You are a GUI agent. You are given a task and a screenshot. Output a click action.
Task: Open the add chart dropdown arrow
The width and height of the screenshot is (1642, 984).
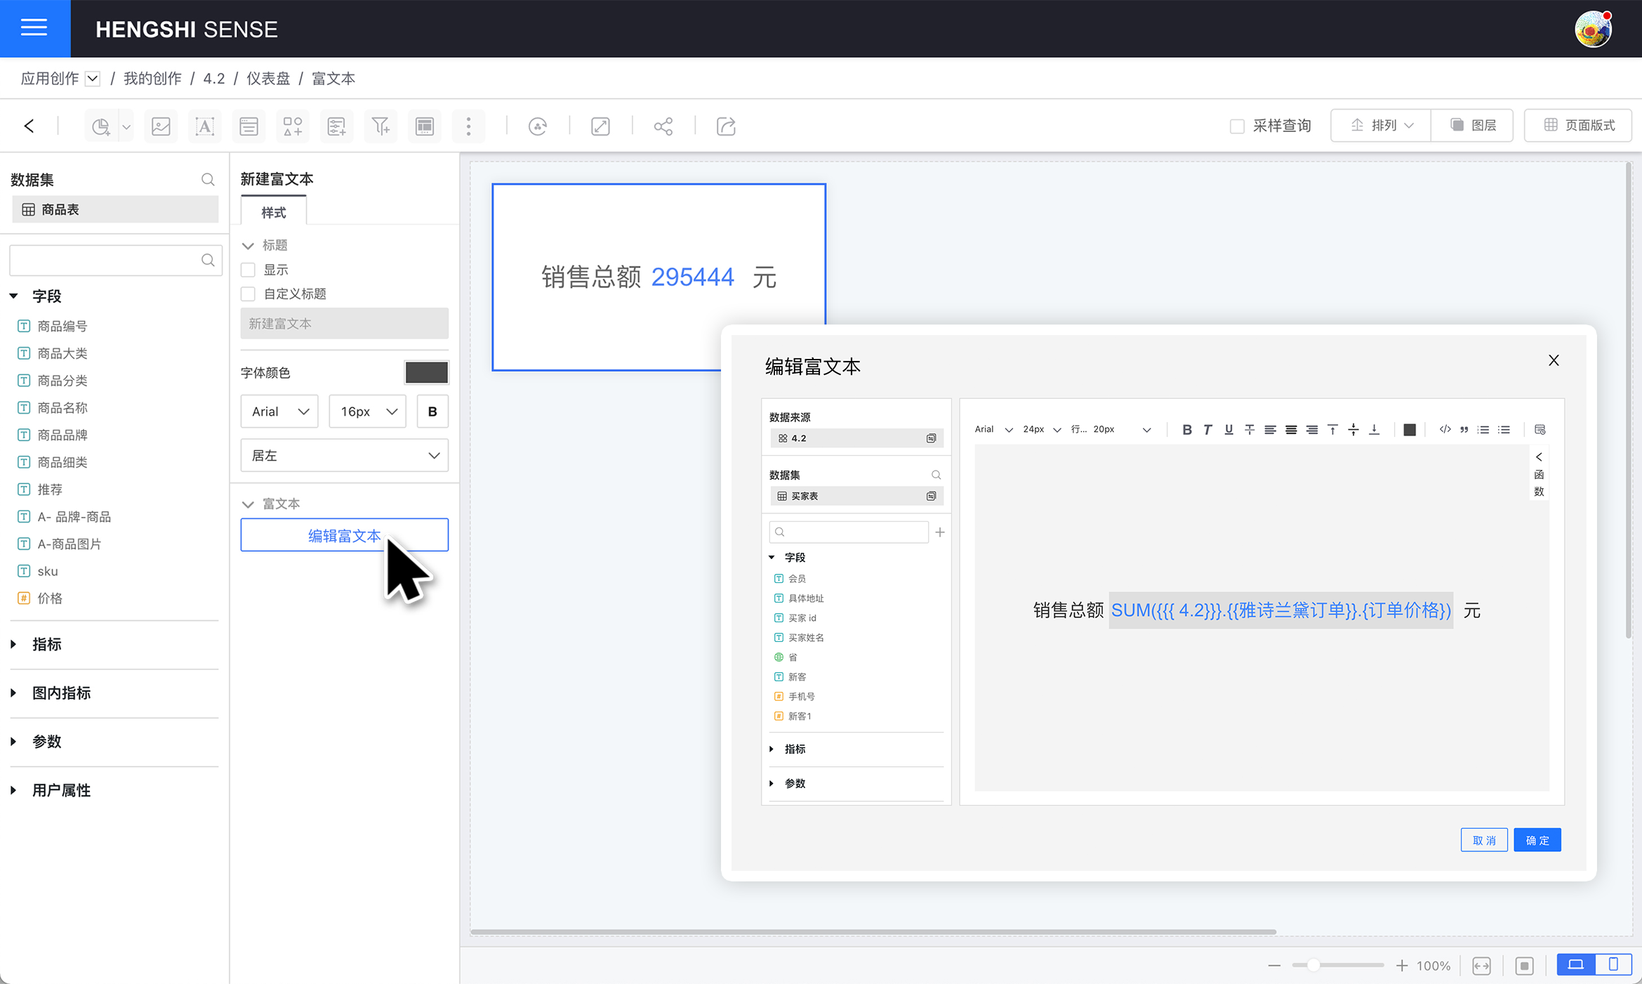pos(126,127)
